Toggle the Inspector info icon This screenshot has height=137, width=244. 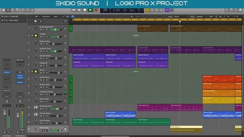tap(8, 10)
